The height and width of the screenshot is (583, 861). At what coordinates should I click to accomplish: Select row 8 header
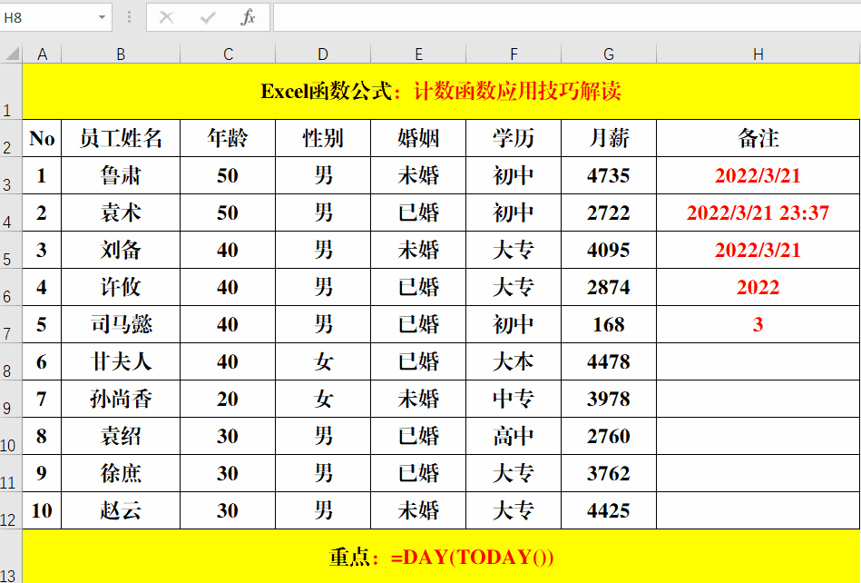point(11,361)
